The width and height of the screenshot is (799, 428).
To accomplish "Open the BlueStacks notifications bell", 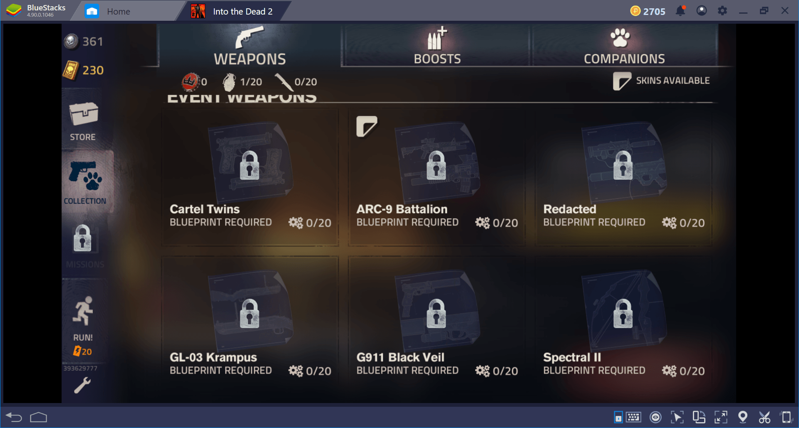I will [681, 11].
